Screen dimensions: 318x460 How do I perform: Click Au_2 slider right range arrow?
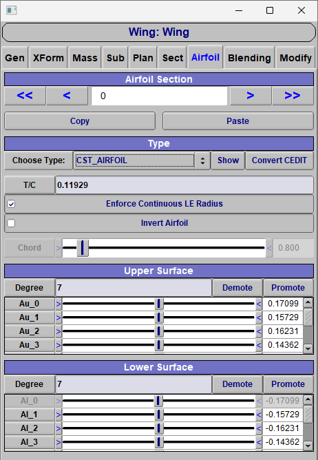[x=259, y=331]
